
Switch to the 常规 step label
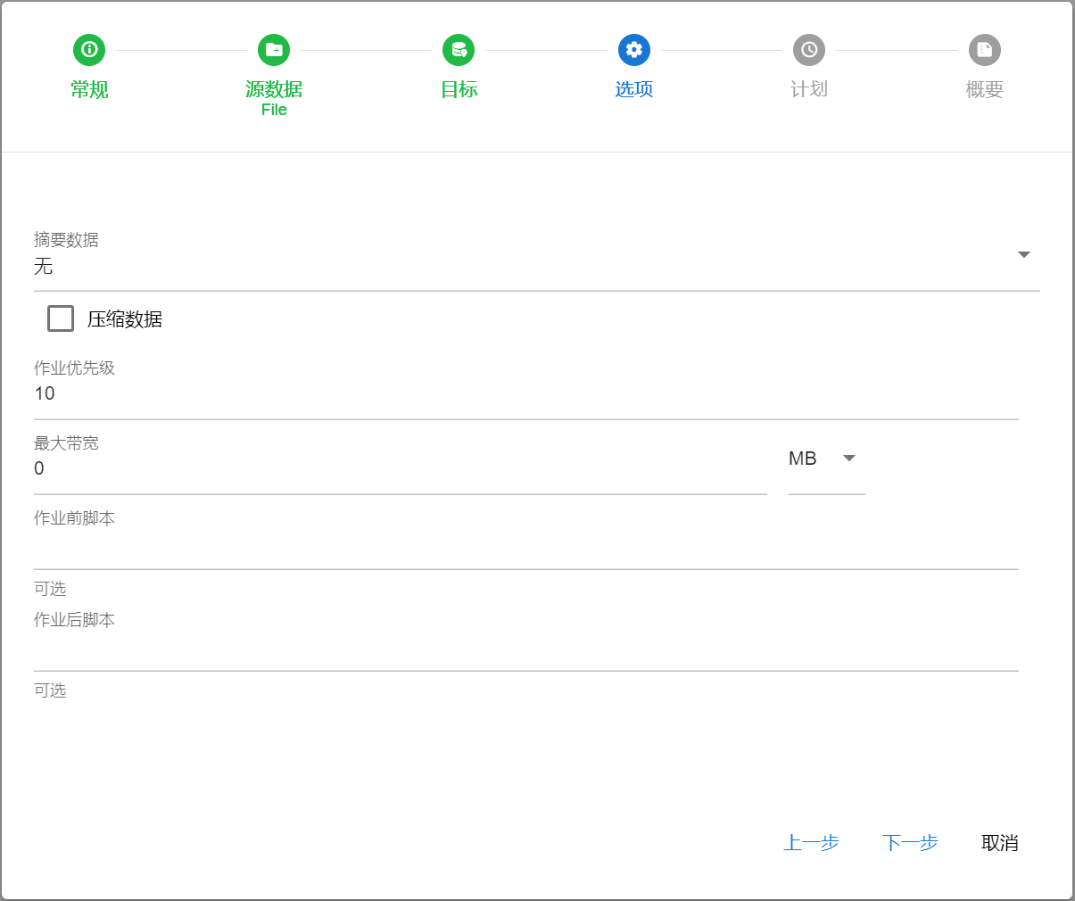point(89,89)
